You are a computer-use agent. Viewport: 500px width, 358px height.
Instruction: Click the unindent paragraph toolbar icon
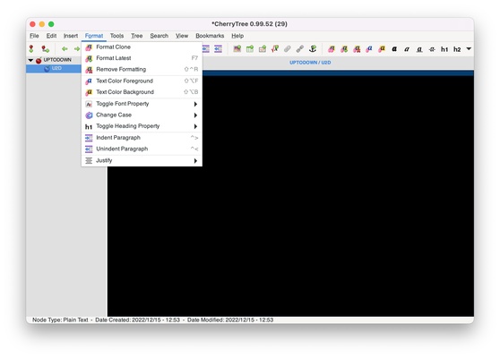pyautogui.click(x=218, y=48)
